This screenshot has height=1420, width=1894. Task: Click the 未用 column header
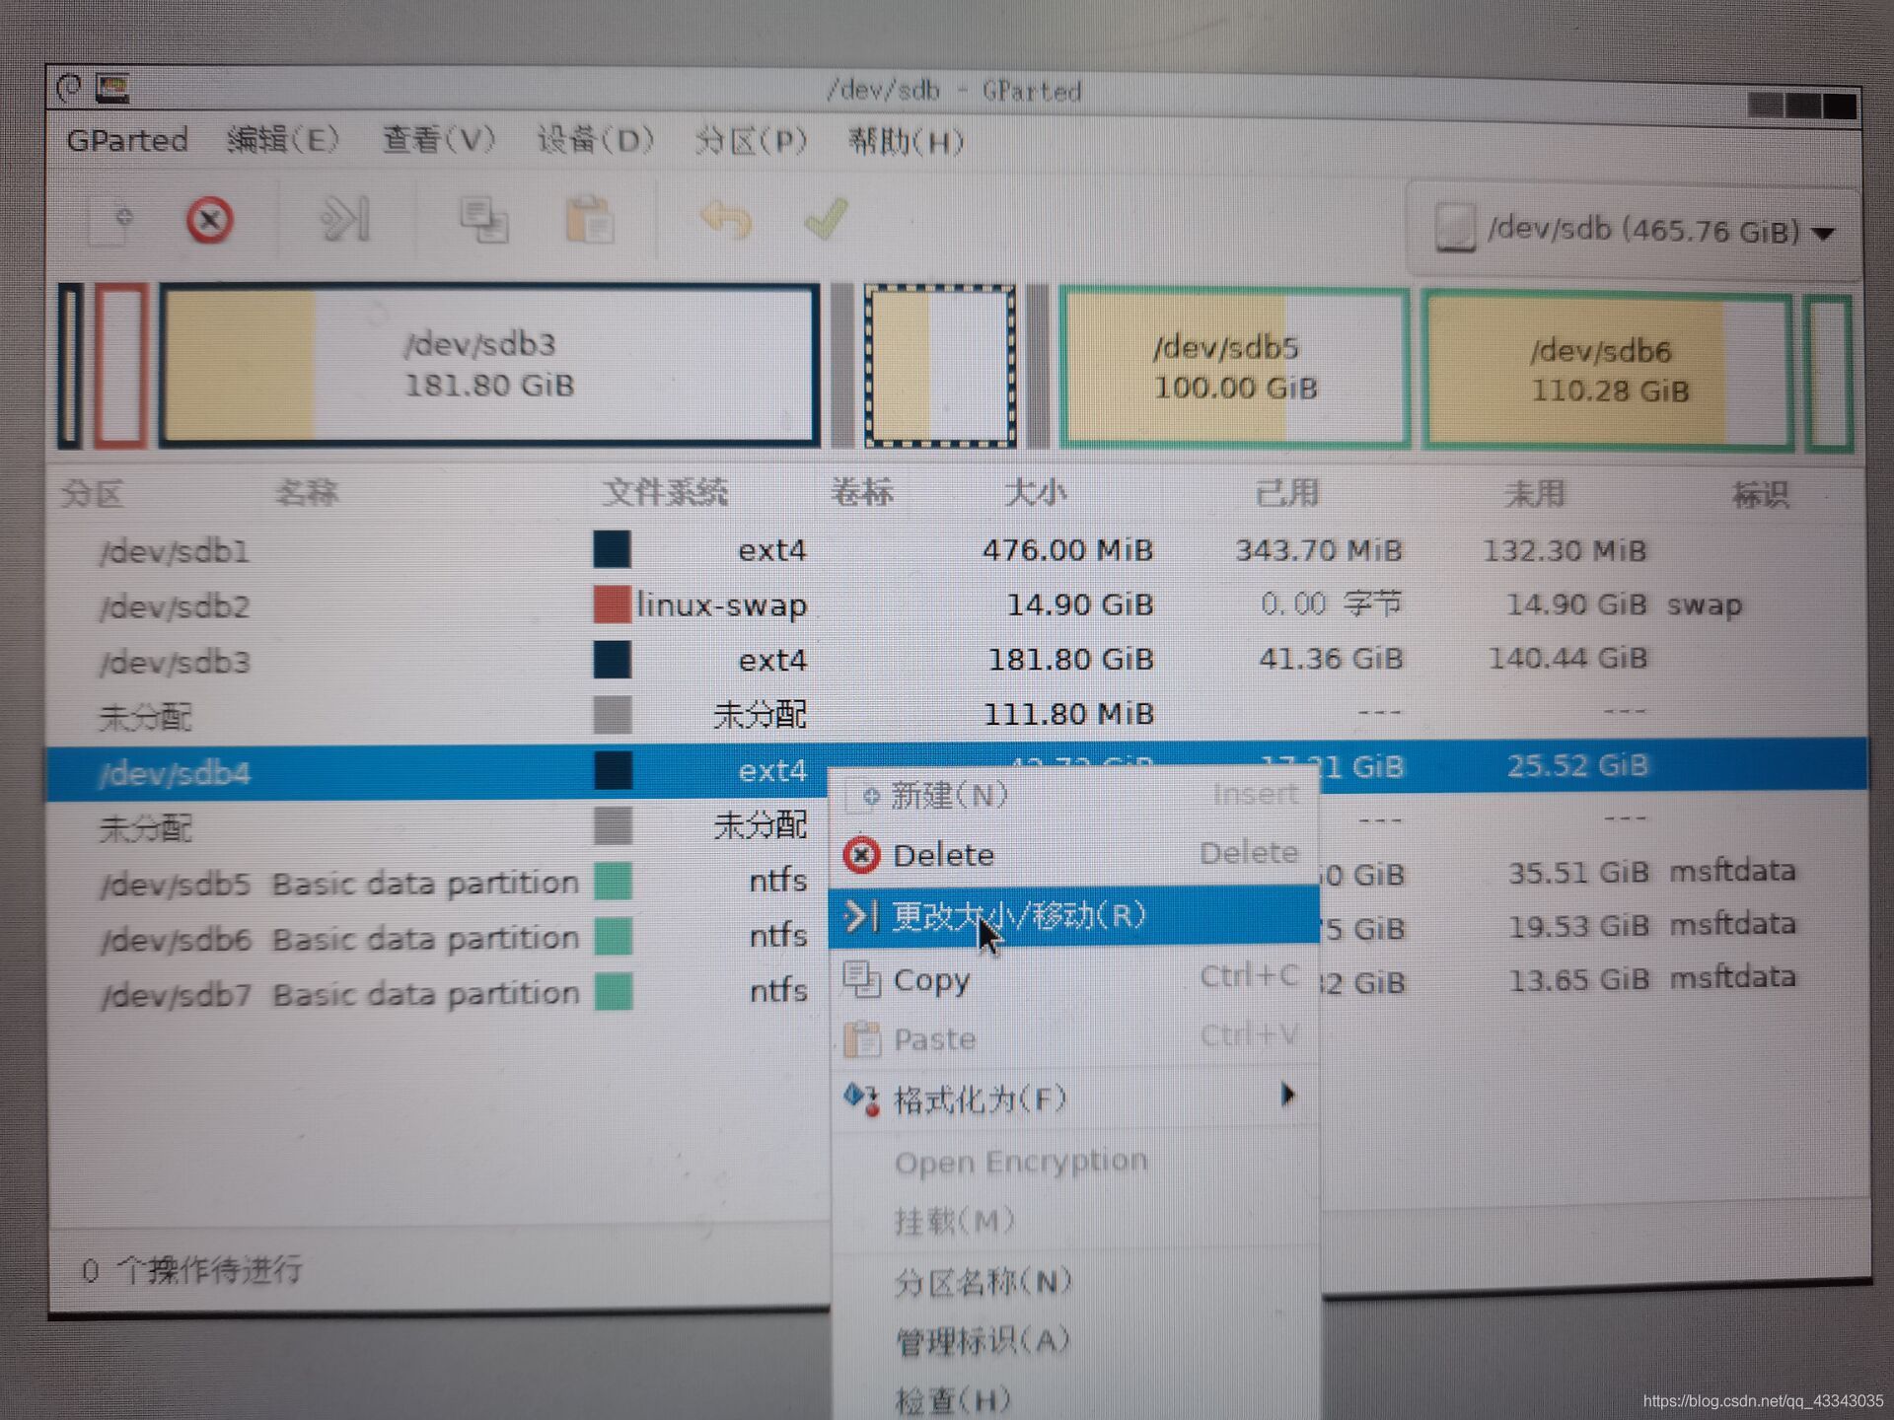tap(1535, 493)
